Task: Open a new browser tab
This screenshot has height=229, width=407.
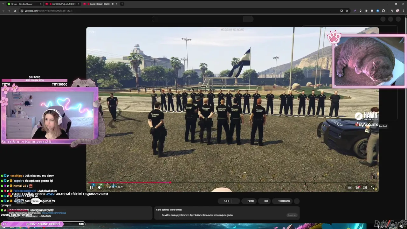Action: point(122,4)
